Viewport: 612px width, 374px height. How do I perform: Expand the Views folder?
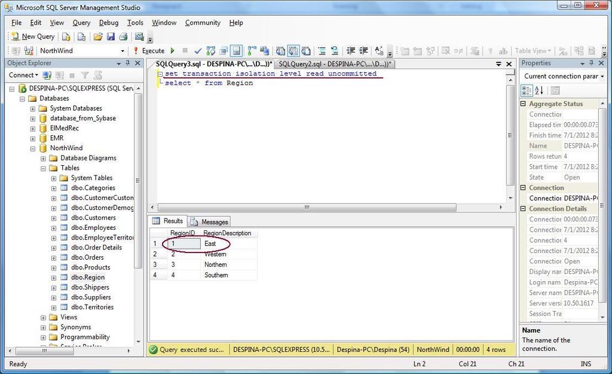43,318
